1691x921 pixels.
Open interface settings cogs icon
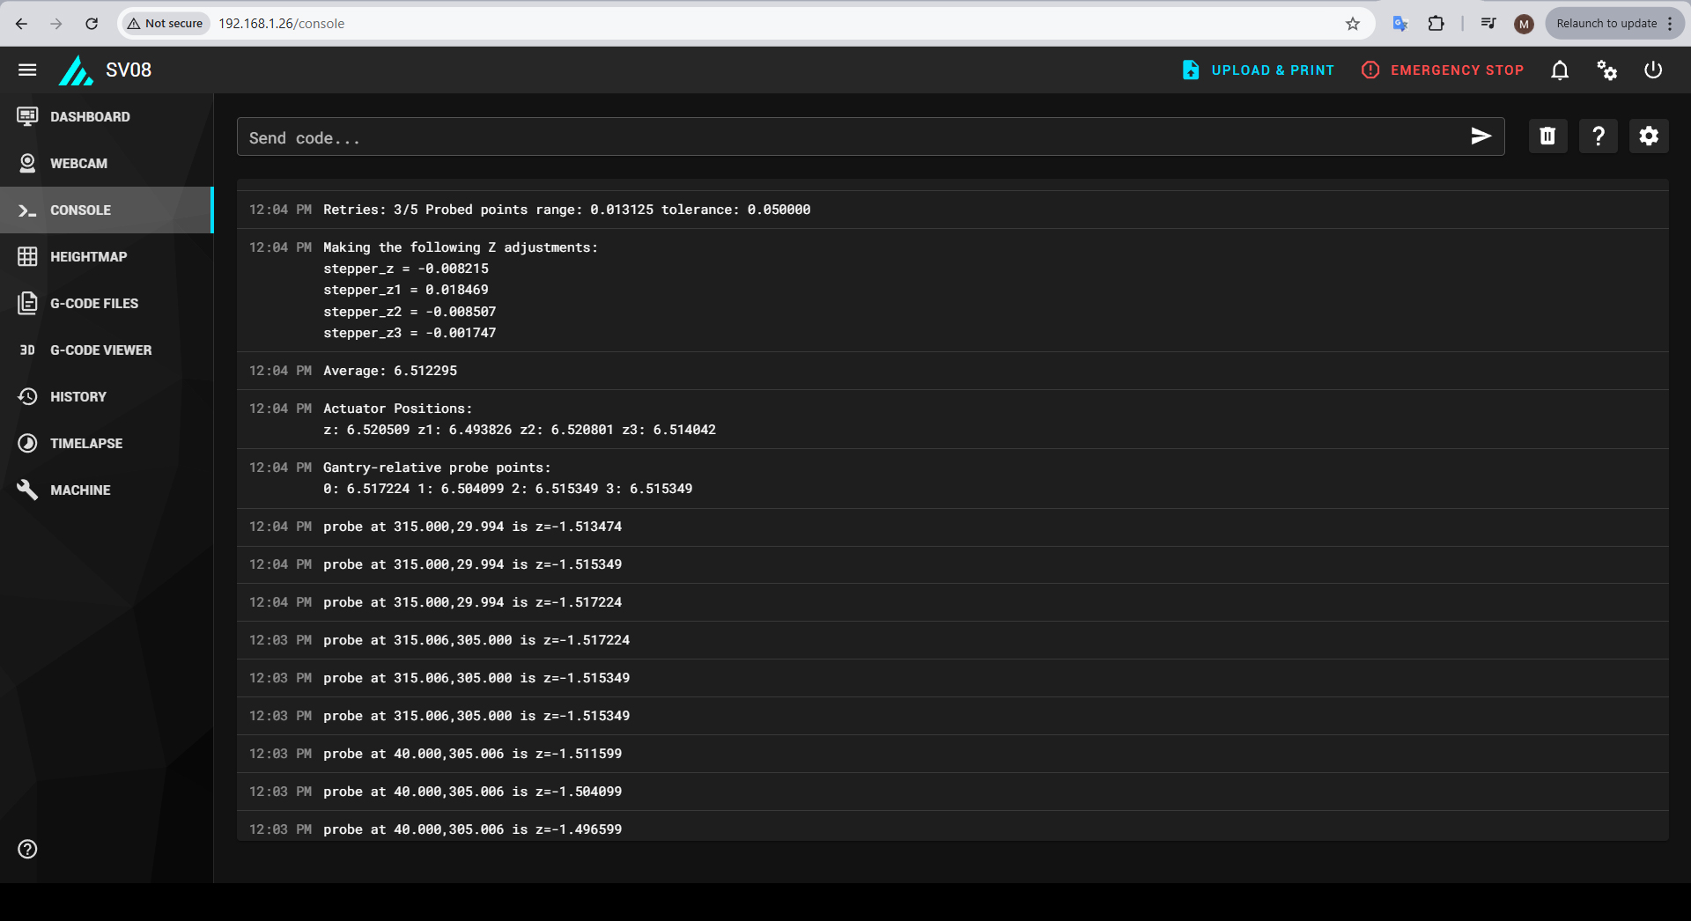pos(1606,70)
